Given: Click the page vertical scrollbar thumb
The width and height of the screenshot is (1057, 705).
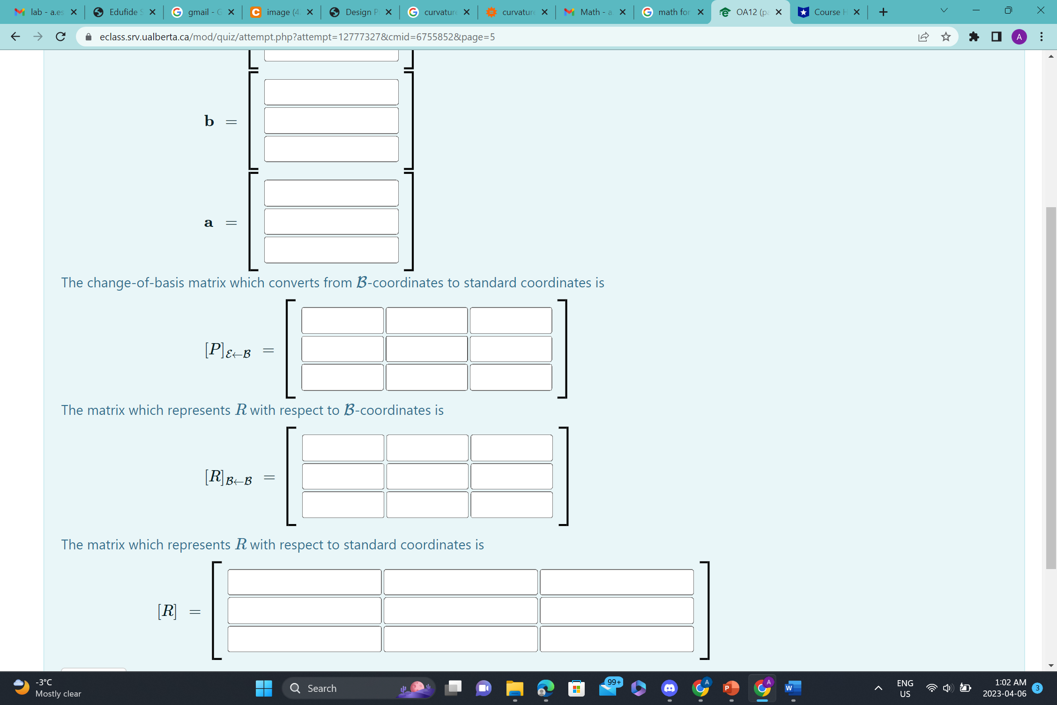Looking at the screenshot, I should click(x=1051, y=387).
